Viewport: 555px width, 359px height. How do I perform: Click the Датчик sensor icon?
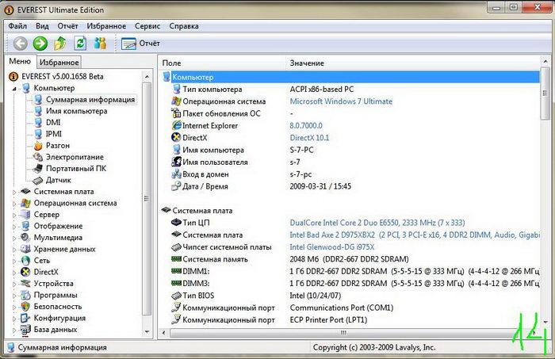coord(38,180)
